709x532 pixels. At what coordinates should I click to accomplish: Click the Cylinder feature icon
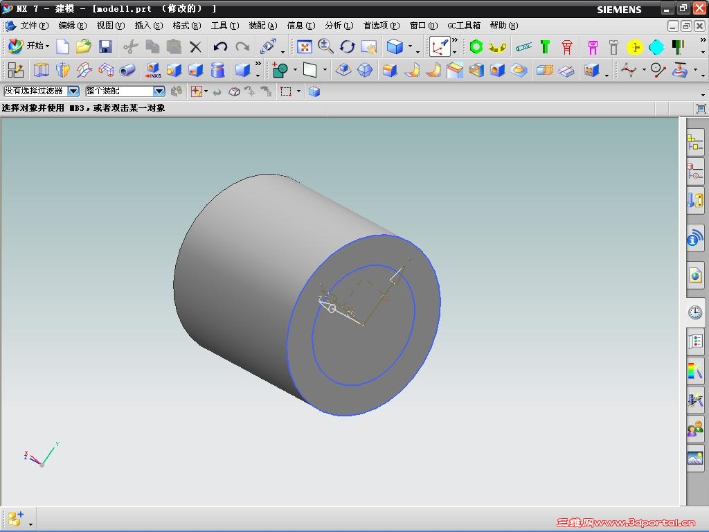[217, 70]
